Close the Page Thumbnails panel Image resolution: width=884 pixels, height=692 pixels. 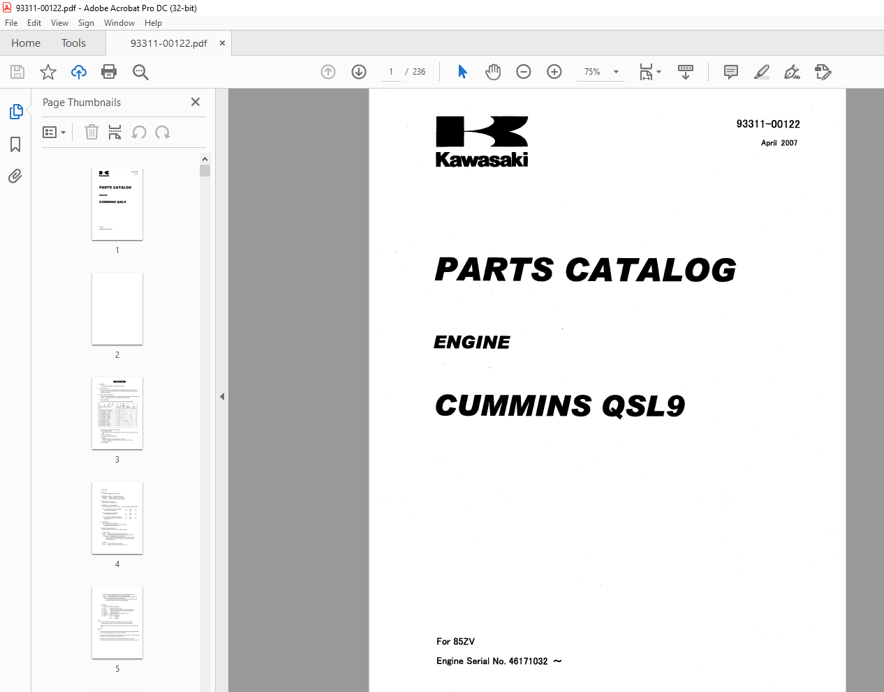click(196, 102)
